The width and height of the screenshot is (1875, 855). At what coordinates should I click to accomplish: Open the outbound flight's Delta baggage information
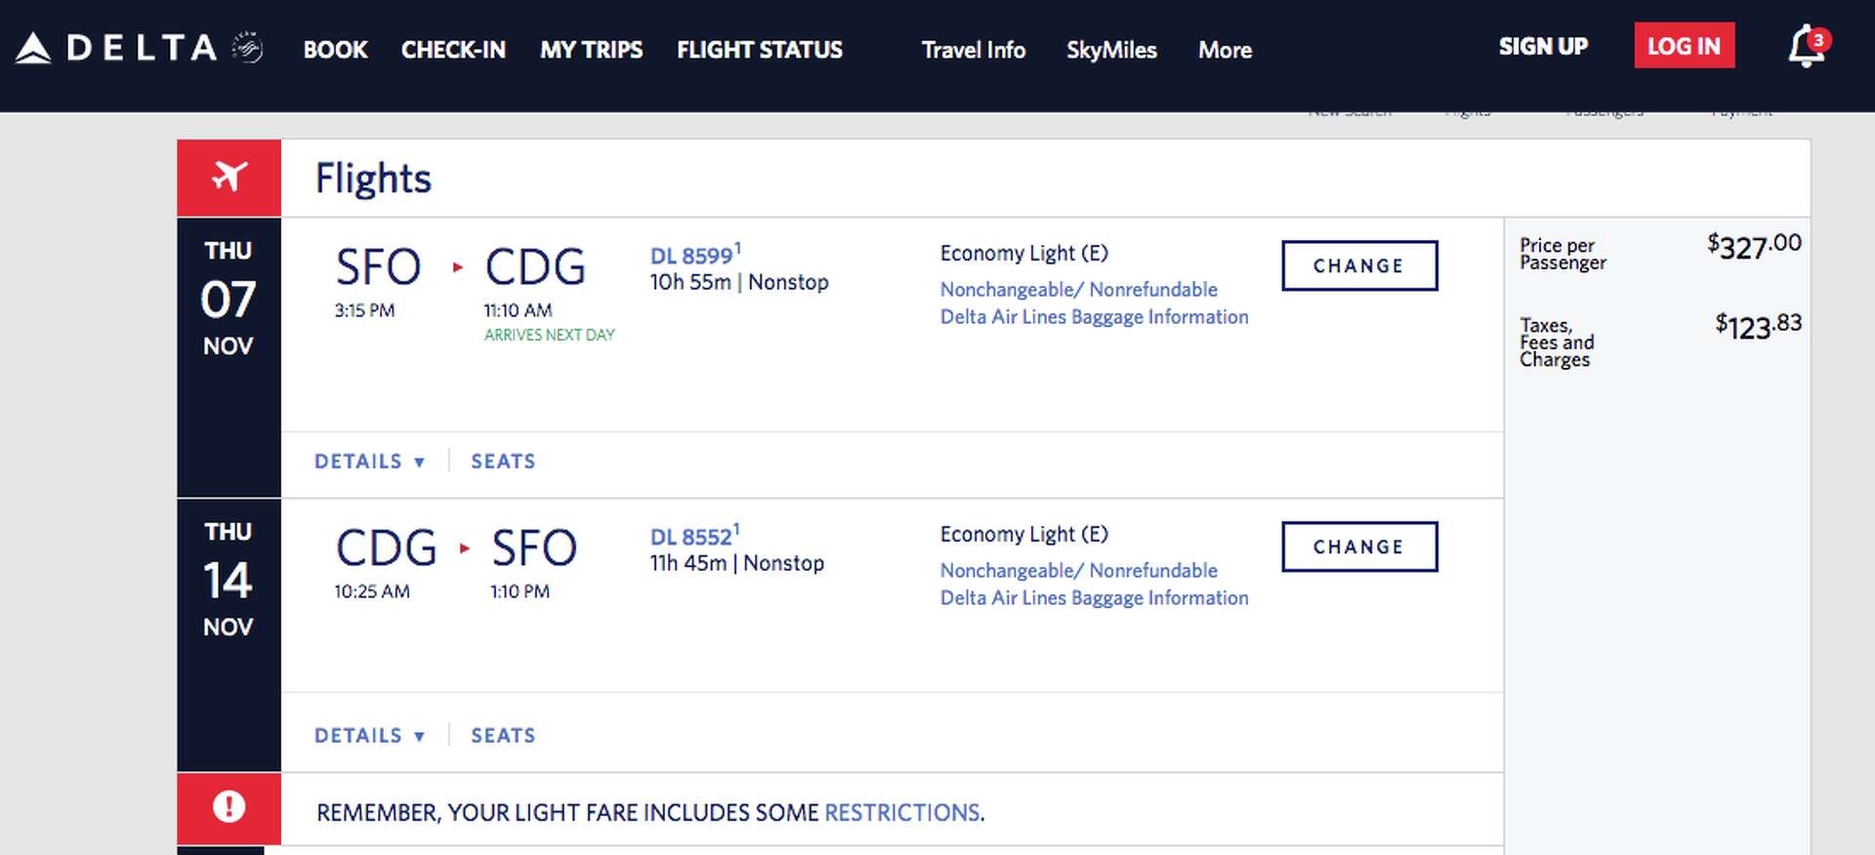coord(1094,316)
